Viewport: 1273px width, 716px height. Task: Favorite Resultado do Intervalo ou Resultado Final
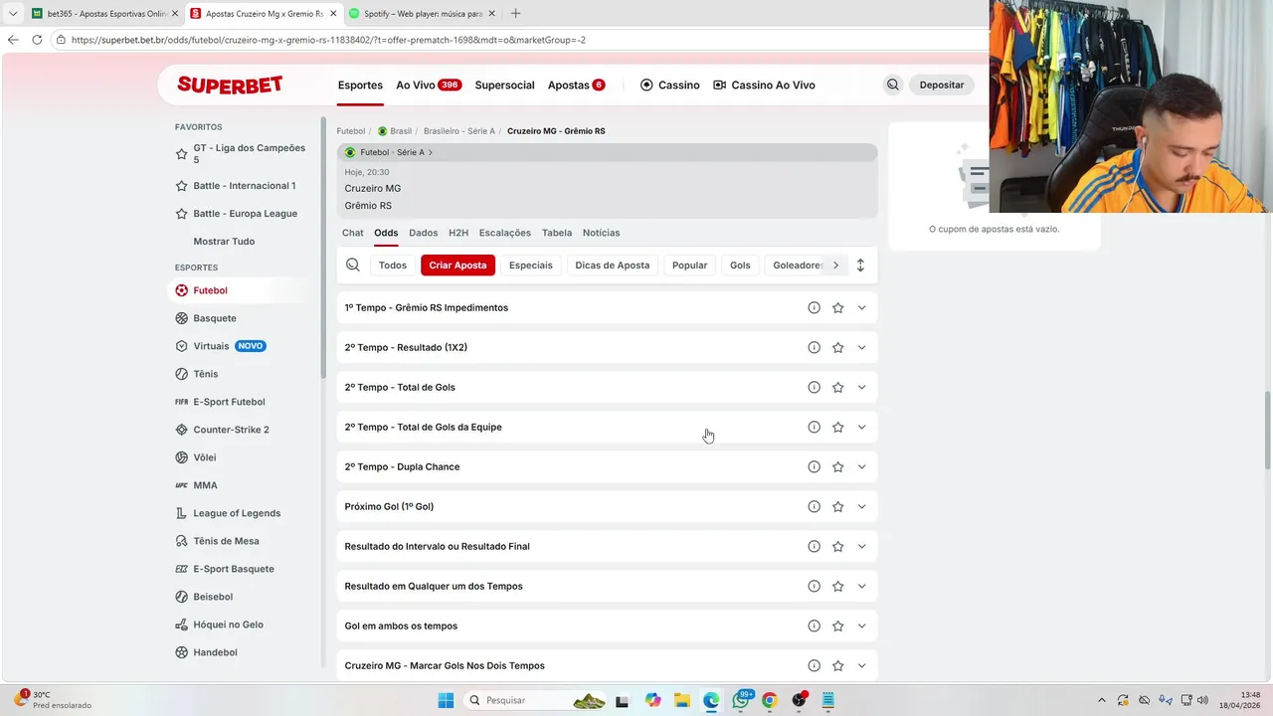point(837,546)
